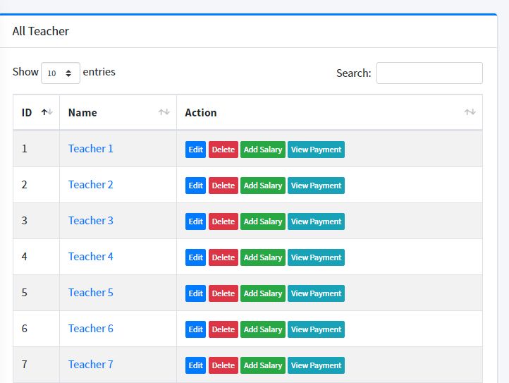View Payment for Teacher 6
This screenshot has height=383, width=509.
point(316,329)
